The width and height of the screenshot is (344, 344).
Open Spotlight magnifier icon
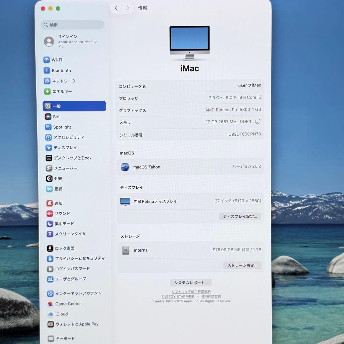coord(48,127)
